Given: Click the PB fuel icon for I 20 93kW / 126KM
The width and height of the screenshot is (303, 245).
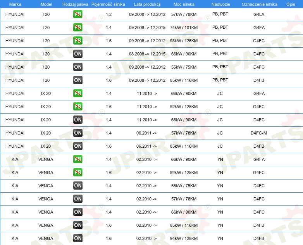Looking at the screenshot, I should (x=77, y=41).
